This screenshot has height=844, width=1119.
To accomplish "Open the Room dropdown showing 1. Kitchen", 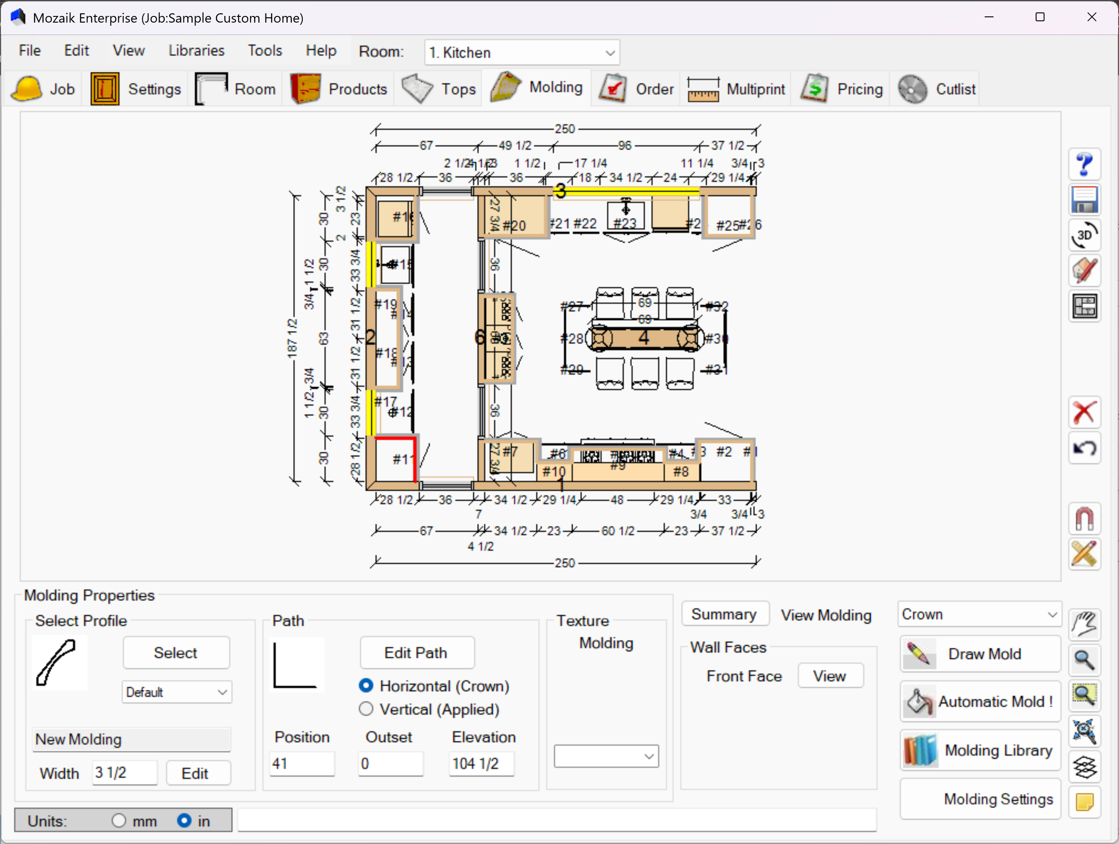I will pos(521,53).
